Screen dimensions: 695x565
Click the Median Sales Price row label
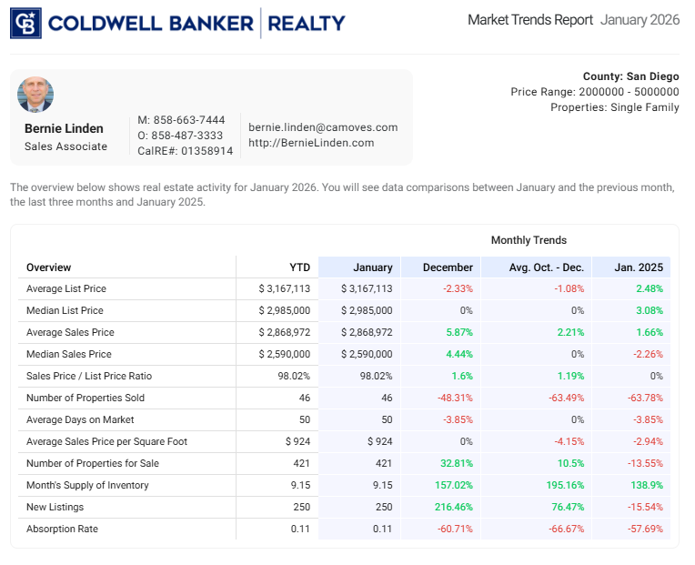(69, 354)
